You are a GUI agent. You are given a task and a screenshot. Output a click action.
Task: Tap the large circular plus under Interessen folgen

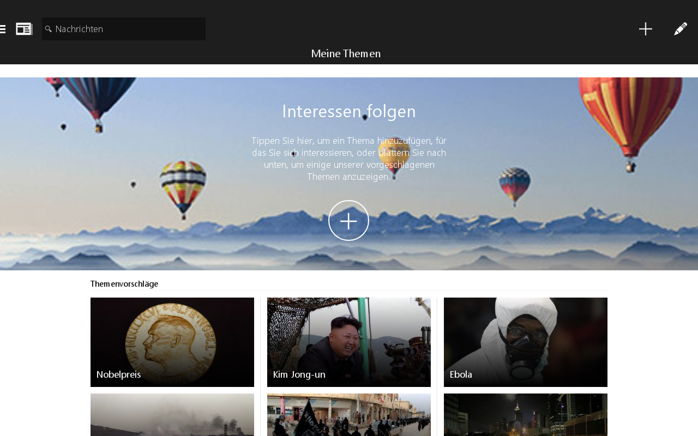tap(349, 221)
